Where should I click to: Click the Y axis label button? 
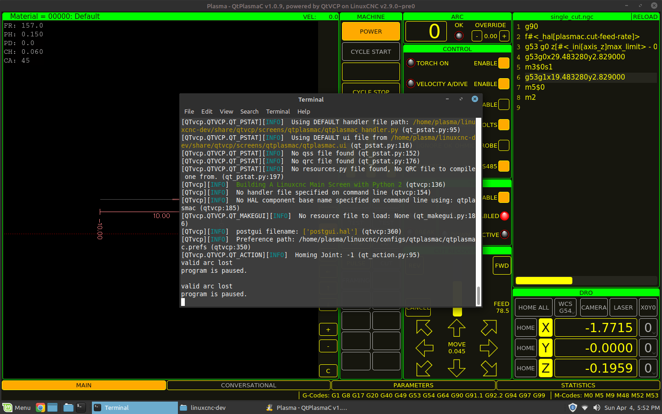545,348
